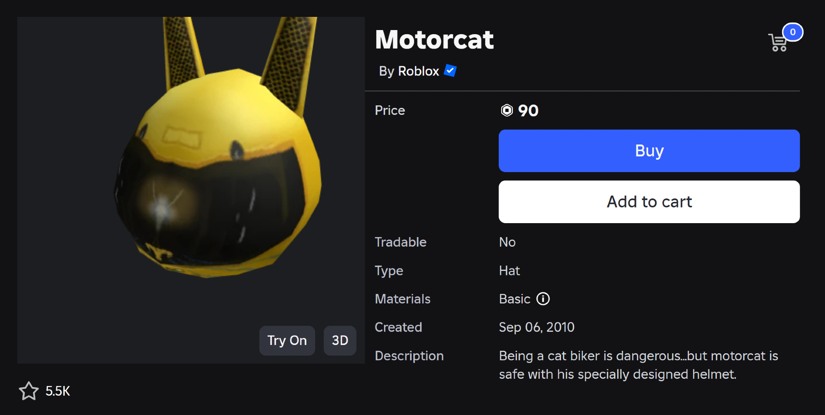
Task: Click the Basic materials value
Action: [514, 299]
